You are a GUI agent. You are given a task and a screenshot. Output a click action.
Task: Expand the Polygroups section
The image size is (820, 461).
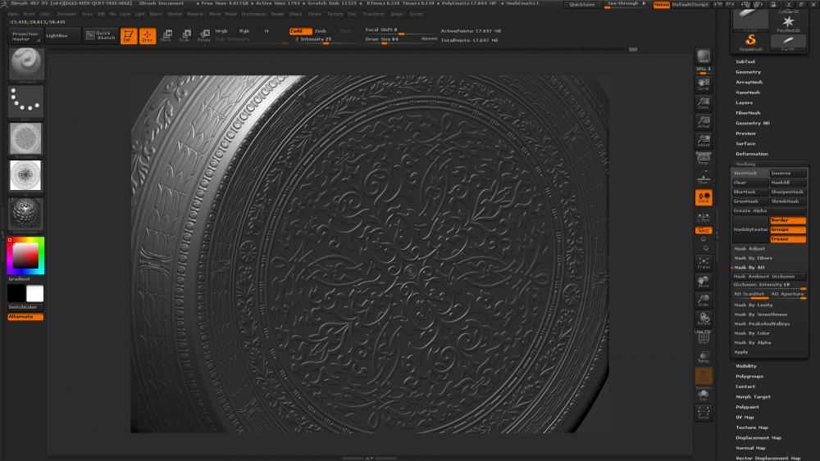[x=749, y=377]
